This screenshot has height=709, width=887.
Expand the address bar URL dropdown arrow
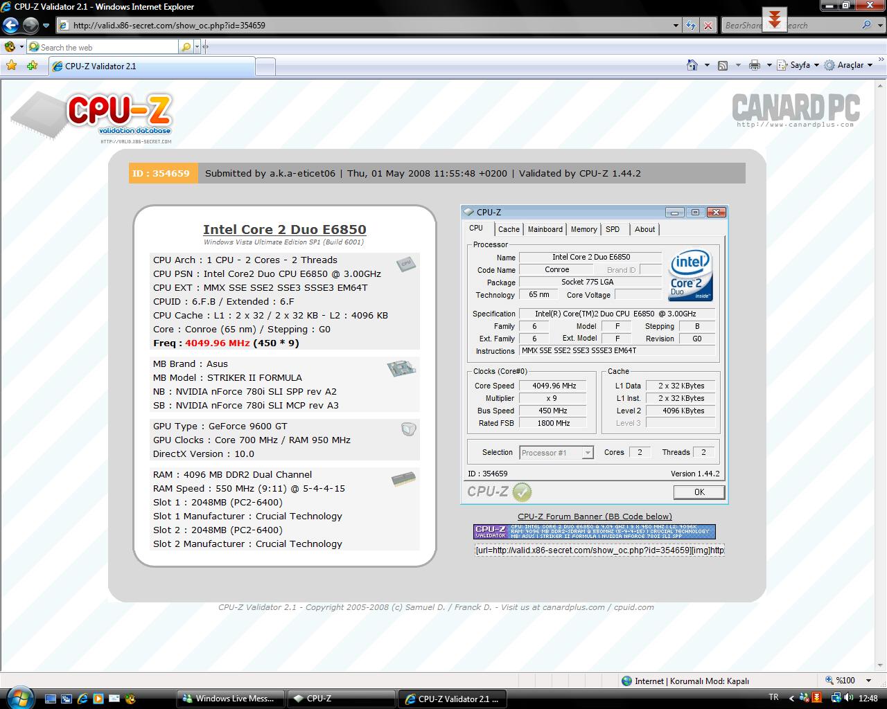point(676,26)
